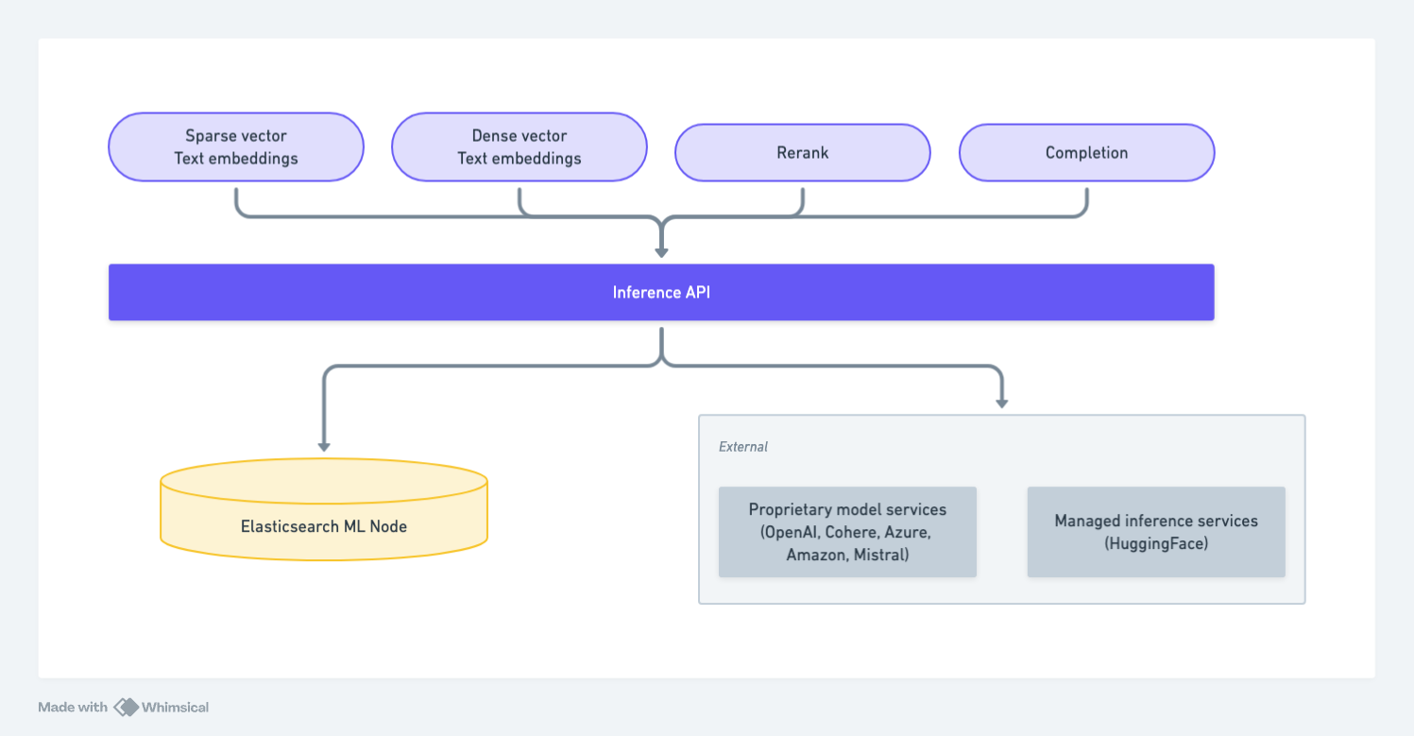Screen dimensions: 1414x736
Task: Click the connector line below Sparse vector node
Action: click(235, 198)
